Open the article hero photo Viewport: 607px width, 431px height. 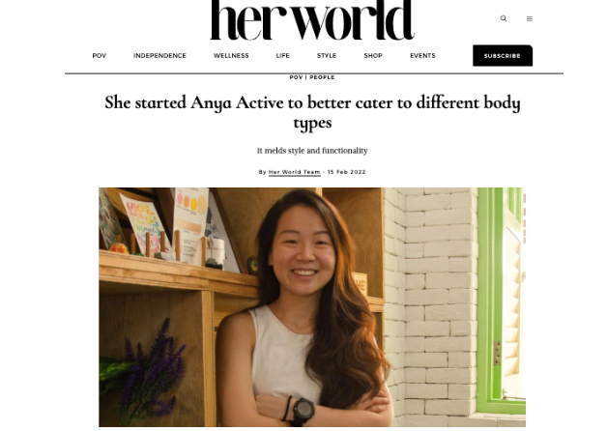click(x=312, y=307)
